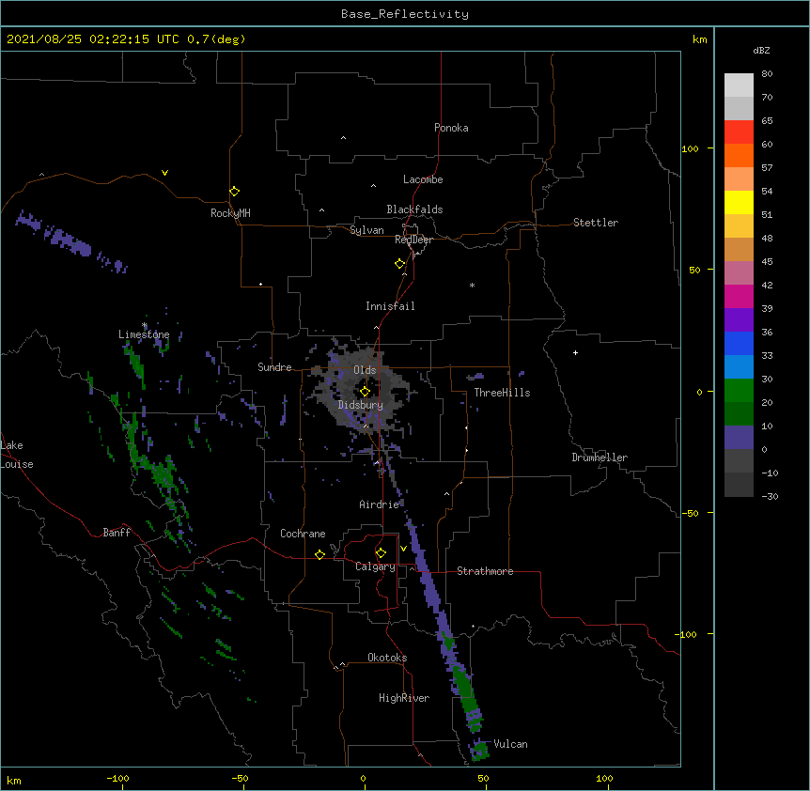Click the Didsbury town label
The width and height of the screenshot is (810, 791).
pyautogui.click(x=361, y=405)
